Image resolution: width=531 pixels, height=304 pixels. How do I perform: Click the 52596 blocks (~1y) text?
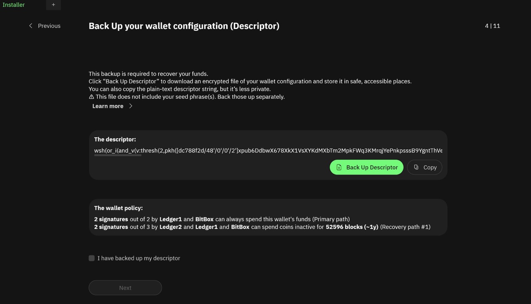point(352,227)
